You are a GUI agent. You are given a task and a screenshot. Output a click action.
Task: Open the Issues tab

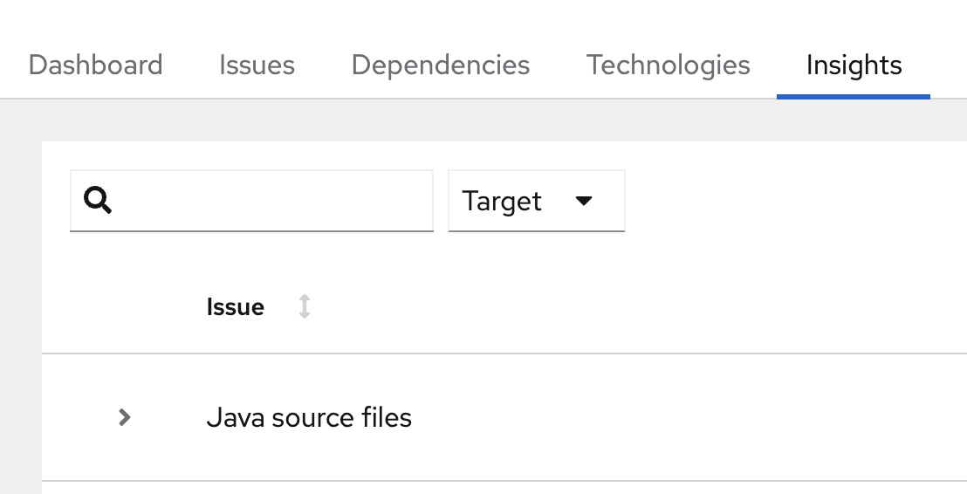click(x=257, y=65)
